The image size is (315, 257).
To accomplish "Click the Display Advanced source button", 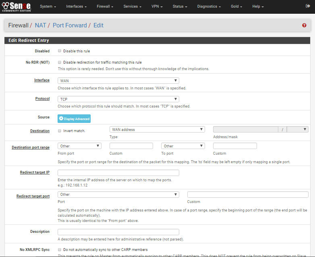I will click(x=74, y=118).
